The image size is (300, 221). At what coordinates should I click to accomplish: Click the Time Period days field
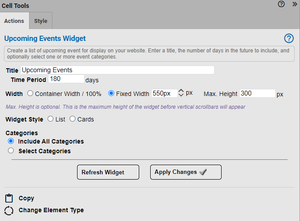[x=66, y=79]
